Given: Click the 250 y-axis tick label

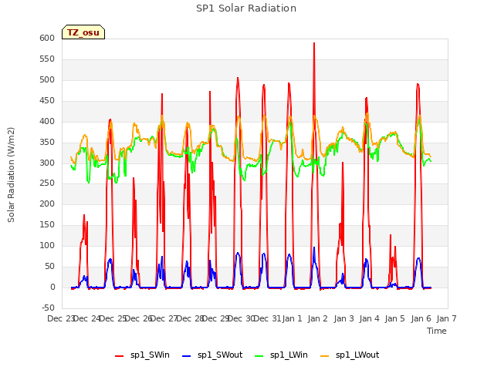Looking at the screenshot, I should pyautogui.click(x=47, y=183).
